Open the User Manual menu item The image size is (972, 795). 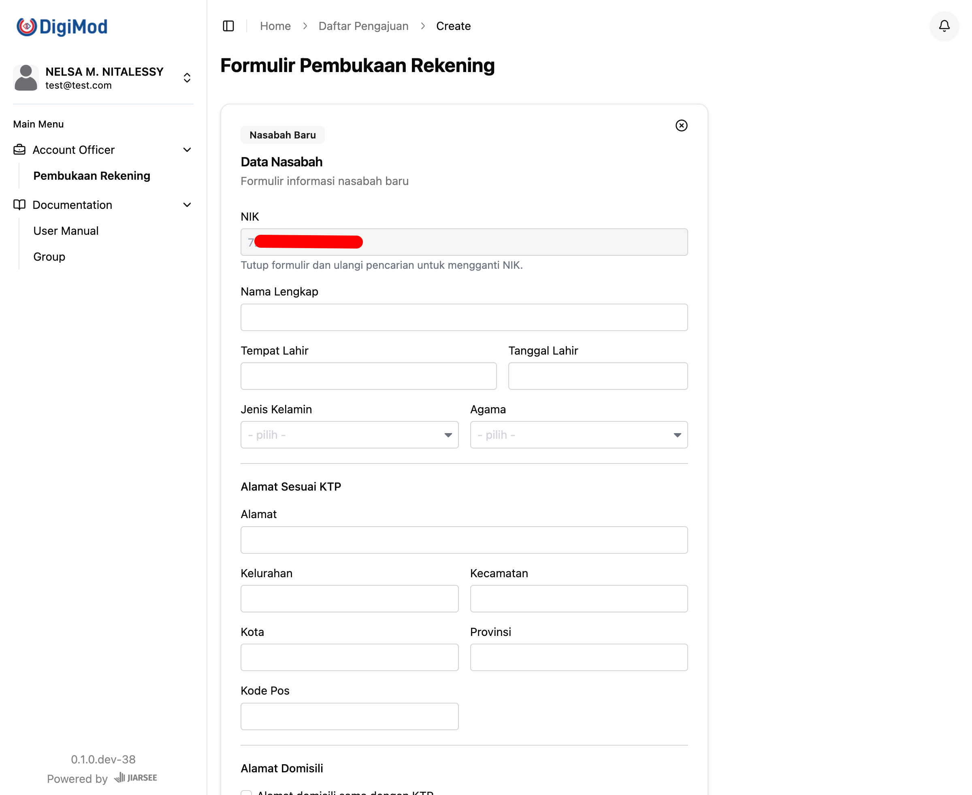point(66,231)
